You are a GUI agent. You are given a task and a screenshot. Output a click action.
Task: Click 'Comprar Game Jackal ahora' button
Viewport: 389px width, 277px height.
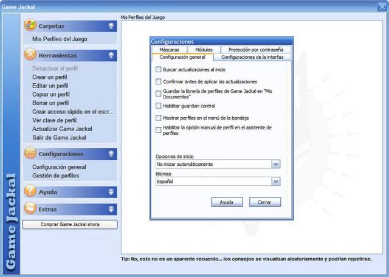click(x=70, y=224)
